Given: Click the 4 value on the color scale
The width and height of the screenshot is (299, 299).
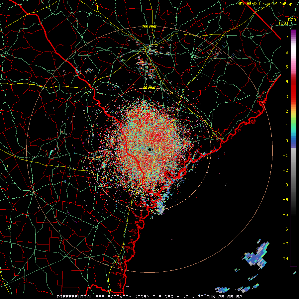Looking at the screenshot, I should coord(287,82).
